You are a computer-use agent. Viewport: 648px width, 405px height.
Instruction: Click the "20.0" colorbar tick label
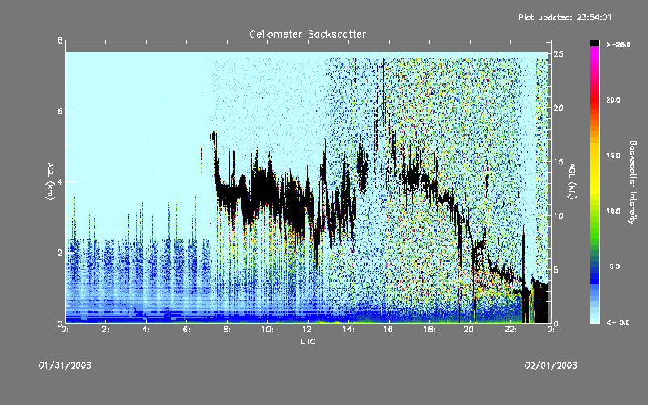click(613, 100)
